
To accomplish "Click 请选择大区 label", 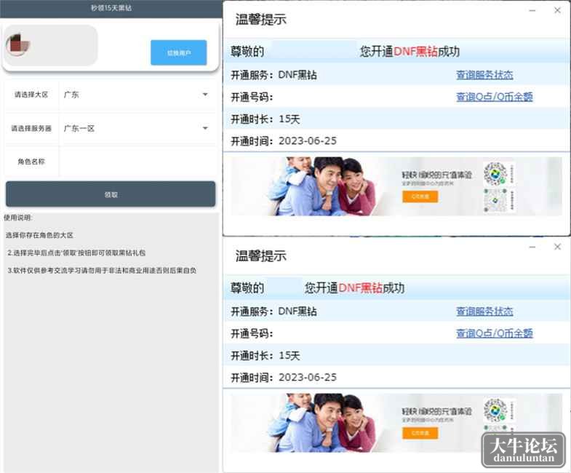I will point(31,95).
